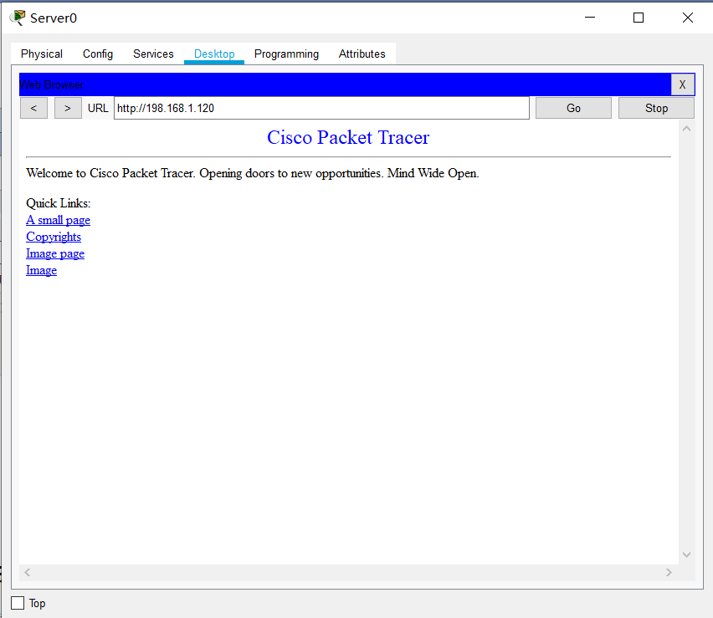Select the Desktop tab
Screen dimensions: 713x618
(x=214, y=54)
